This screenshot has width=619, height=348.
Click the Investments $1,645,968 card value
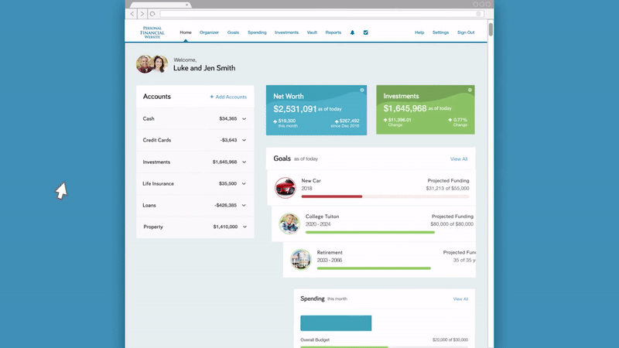pos(405,108)
